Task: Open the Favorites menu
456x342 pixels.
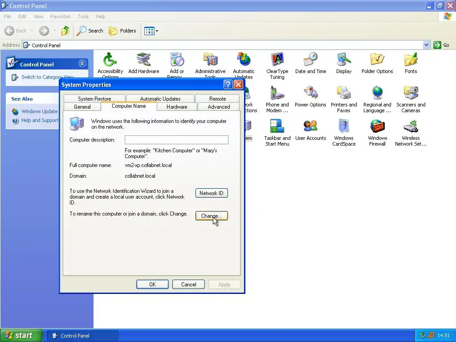Action: pos(60,16)
